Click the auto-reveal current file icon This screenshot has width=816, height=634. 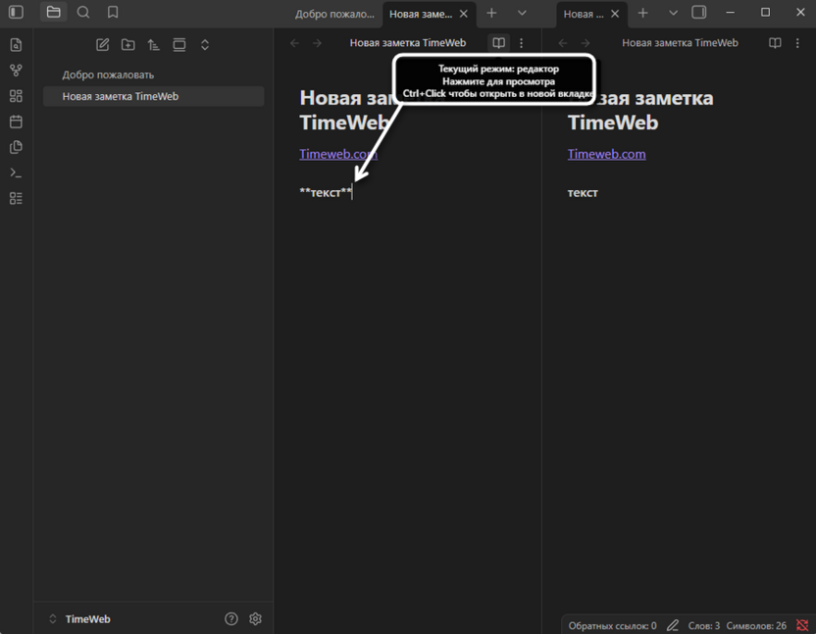[x=179, y=45]
